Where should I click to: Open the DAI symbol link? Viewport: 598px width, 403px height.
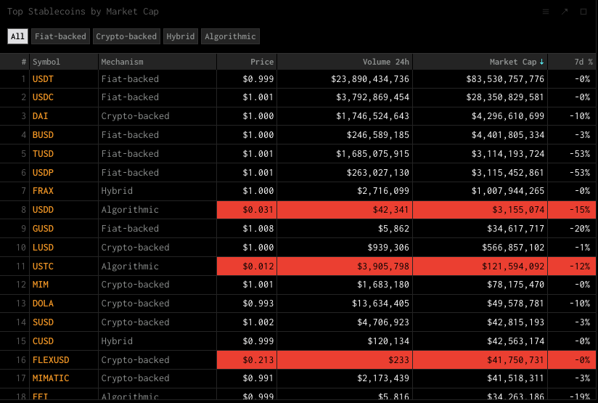tap(41, 116)
